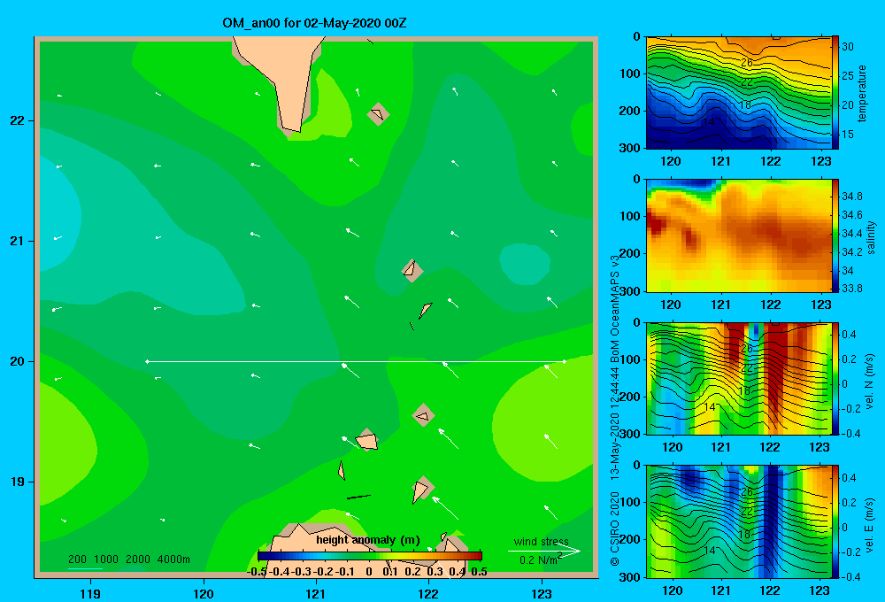Click the '© CSIRO 2020' credit text

pyautogui.click(x=615, y=529)
